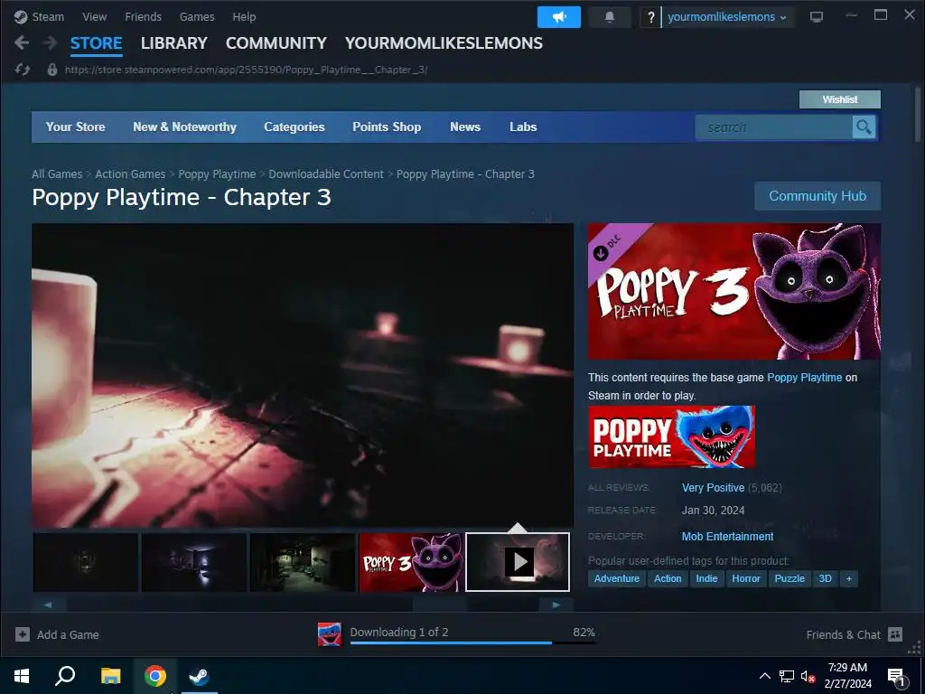Open the View menu
The width and height of the screenshot is (925, 694).
[x=94, y=16]
